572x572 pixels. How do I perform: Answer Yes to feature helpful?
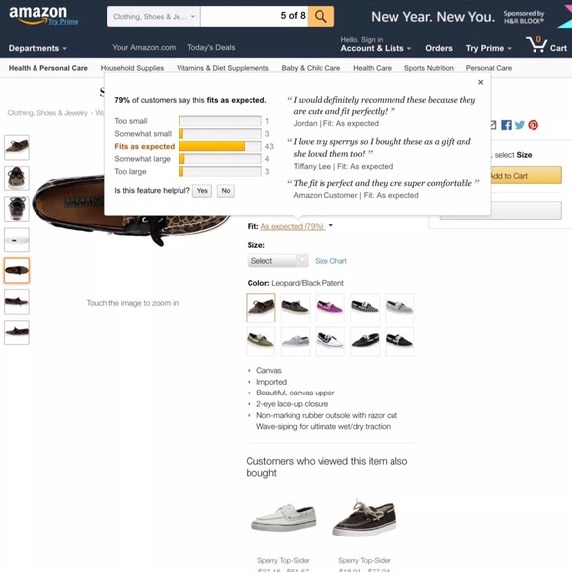(202, 191)
